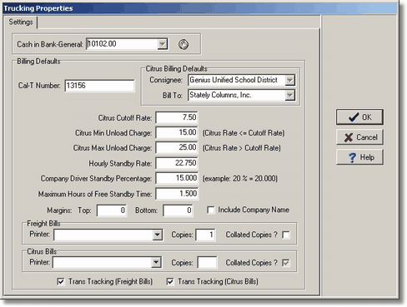Click the round lookup icon beside Cash in Bank-General
This screenshot has width=407, height=307.
coord(183,44)
